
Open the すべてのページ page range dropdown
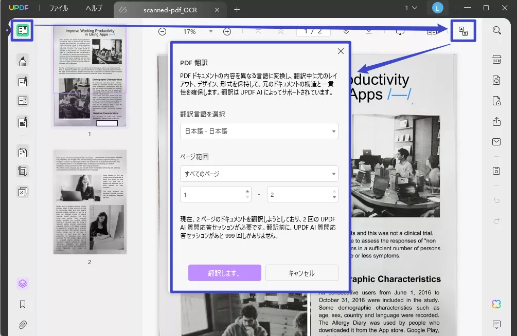pyautogui.click(x=259, y=174)
